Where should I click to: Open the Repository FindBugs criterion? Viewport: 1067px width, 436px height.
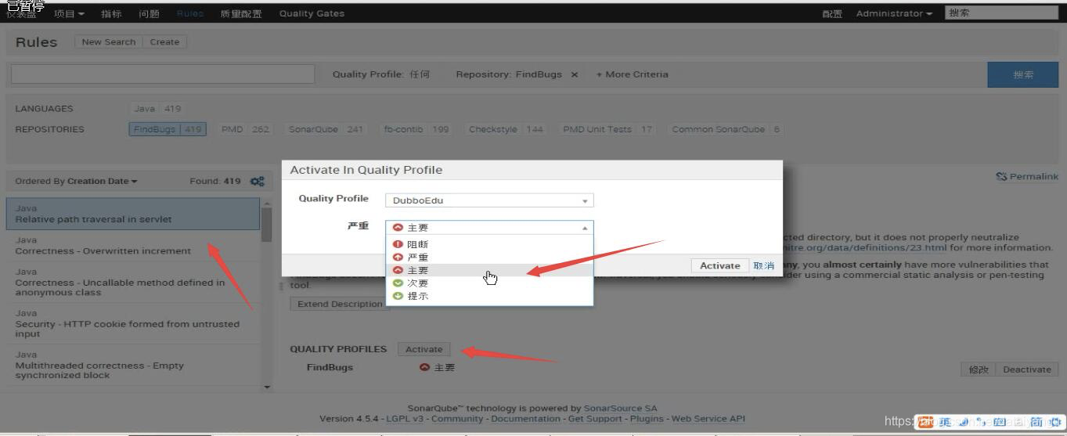(509, 74)
